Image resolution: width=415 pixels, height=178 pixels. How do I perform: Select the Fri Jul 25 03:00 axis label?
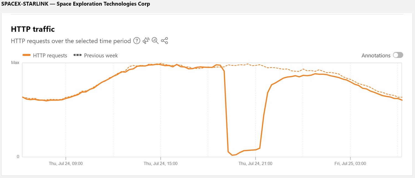[x=350, y=163]
